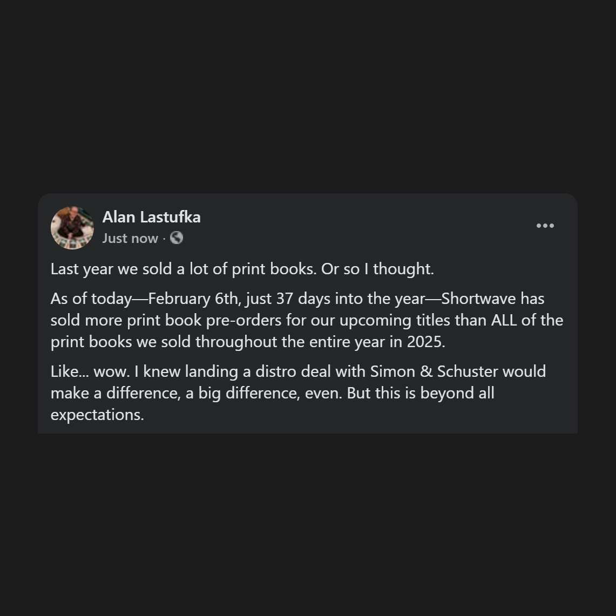Open the post's three-dot options menu
The image size is (616, 616).
[x=545, y=226]
